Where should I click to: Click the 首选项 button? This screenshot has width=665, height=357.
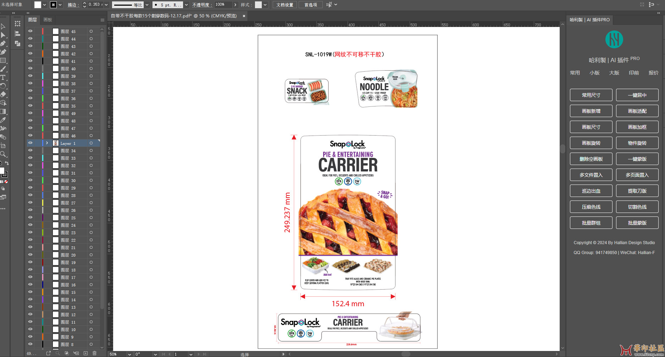[x=311, y=5]
